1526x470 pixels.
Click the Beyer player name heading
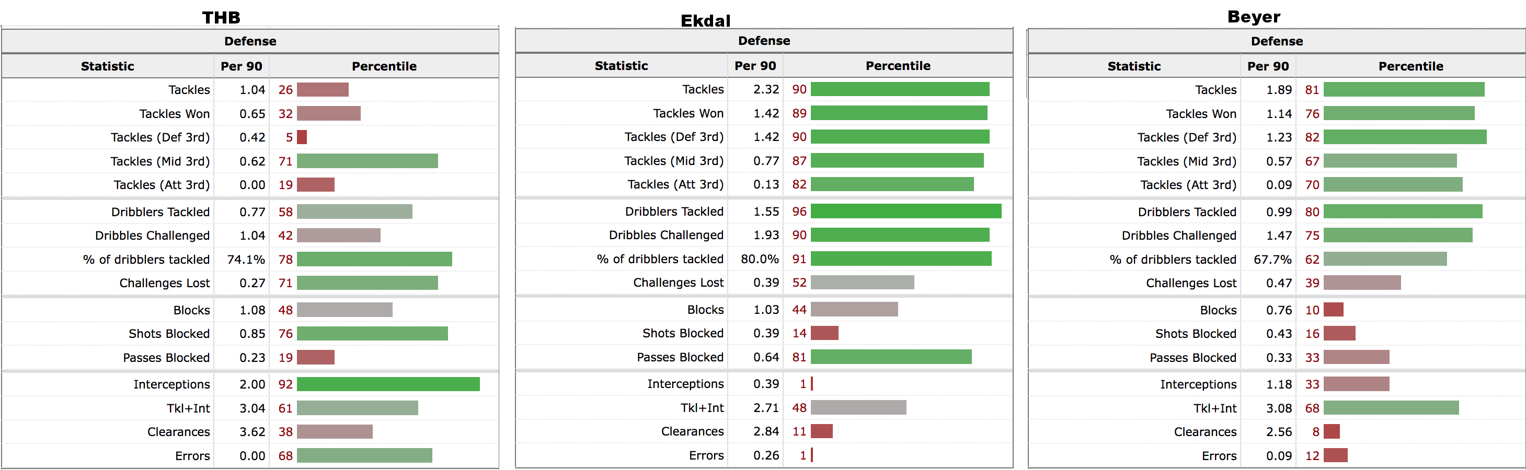1254,17
